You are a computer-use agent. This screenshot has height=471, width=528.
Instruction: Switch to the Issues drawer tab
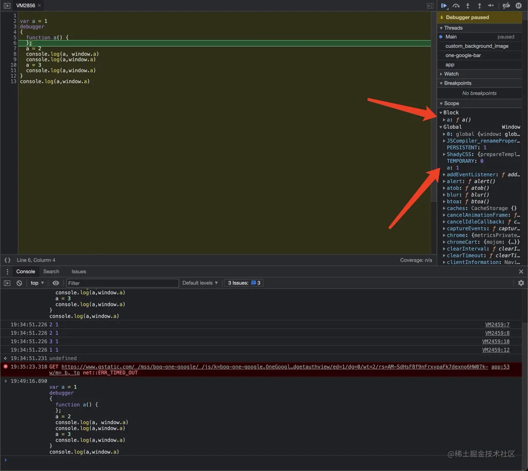pos(79,272)
